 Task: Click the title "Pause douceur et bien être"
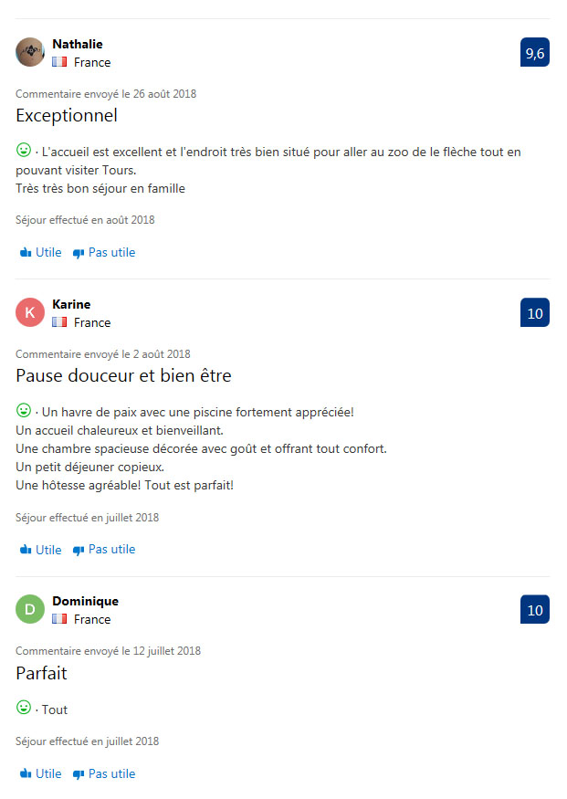pos(123,376)
